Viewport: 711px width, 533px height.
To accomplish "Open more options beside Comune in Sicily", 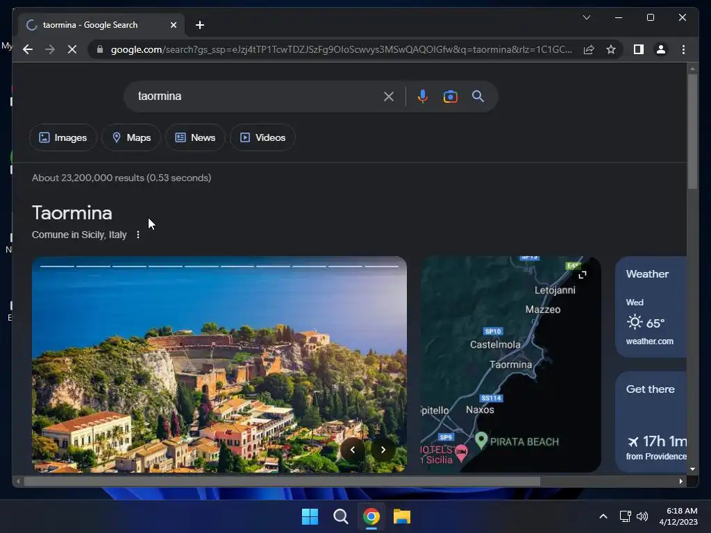I will point(138,235).
